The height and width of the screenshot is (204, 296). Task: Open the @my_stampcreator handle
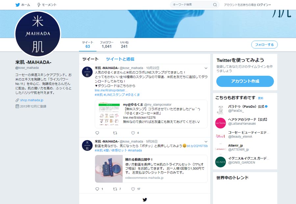158,104
